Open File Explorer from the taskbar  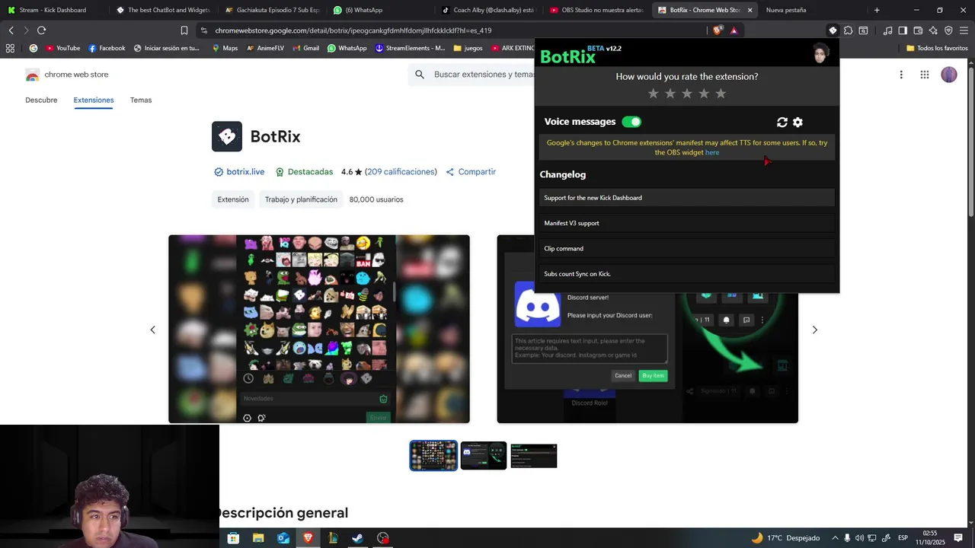(x=258, y=538)
